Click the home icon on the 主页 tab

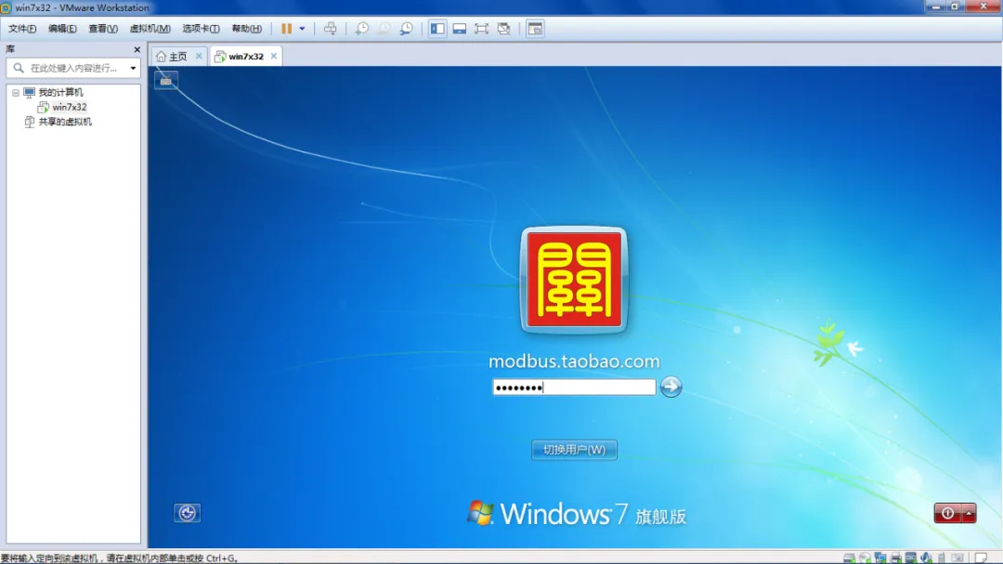coord(161,57)
